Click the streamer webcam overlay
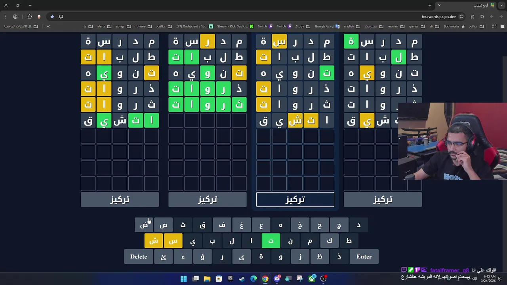Viewport: 507px width, 285px height. point(452,141)
